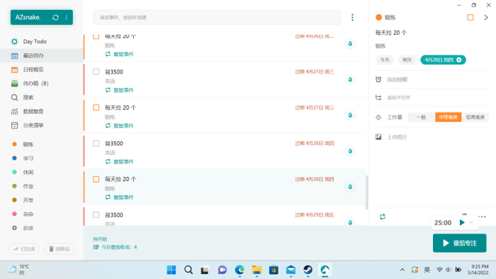
Task: Click the 工作量 diamond icon
Action: 378,118
